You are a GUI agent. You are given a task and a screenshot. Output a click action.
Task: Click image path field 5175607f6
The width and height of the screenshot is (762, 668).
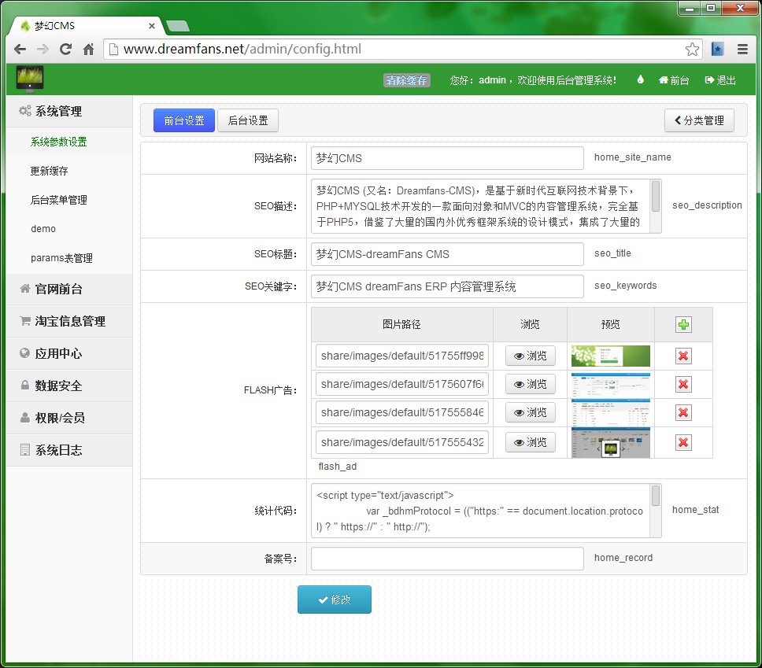402,384
